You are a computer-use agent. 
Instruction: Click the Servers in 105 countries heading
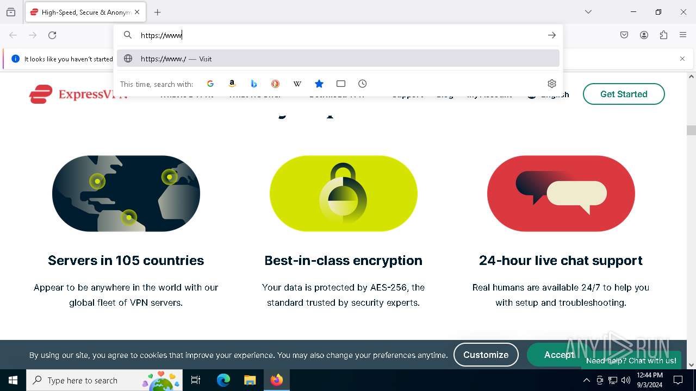[x=126, y=261]
